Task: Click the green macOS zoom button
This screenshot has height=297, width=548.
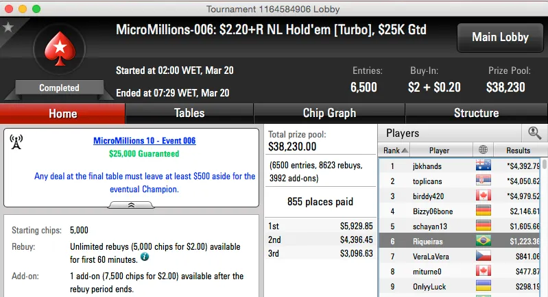Action: (x=34, y=9)
